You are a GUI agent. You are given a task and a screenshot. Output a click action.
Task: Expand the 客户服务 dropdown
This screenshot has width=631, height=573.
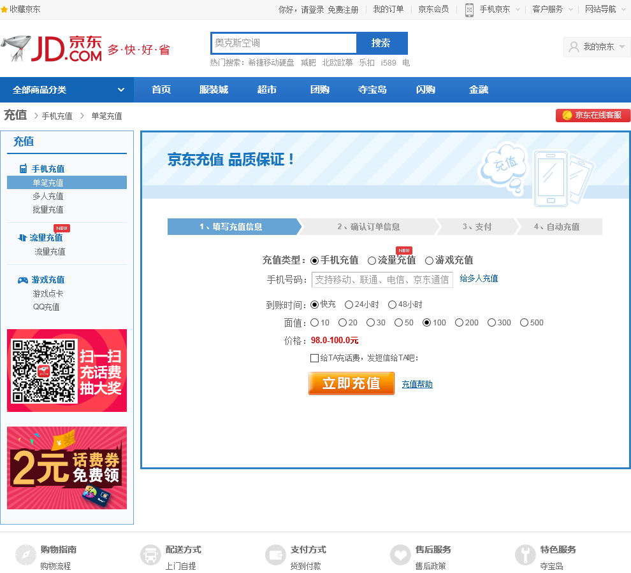[x=570, y=10]
